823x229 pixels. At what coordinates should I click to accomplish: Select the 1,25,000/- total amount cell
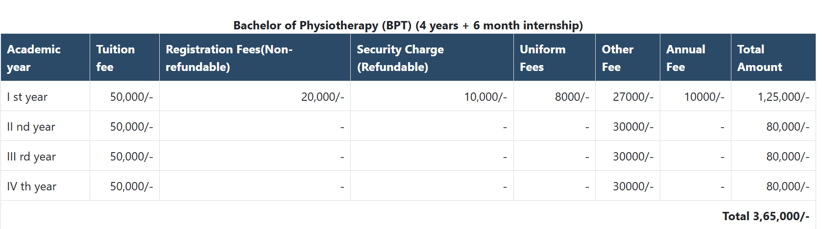[x=783, y=97]
